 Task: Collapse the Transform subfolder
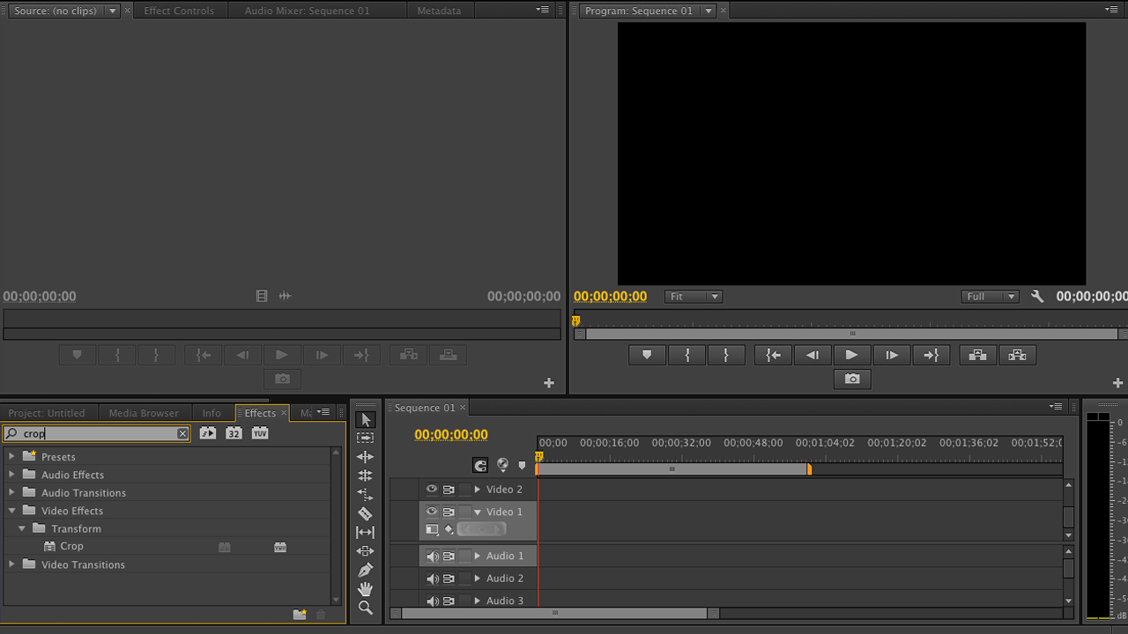[x=22, y=528]
